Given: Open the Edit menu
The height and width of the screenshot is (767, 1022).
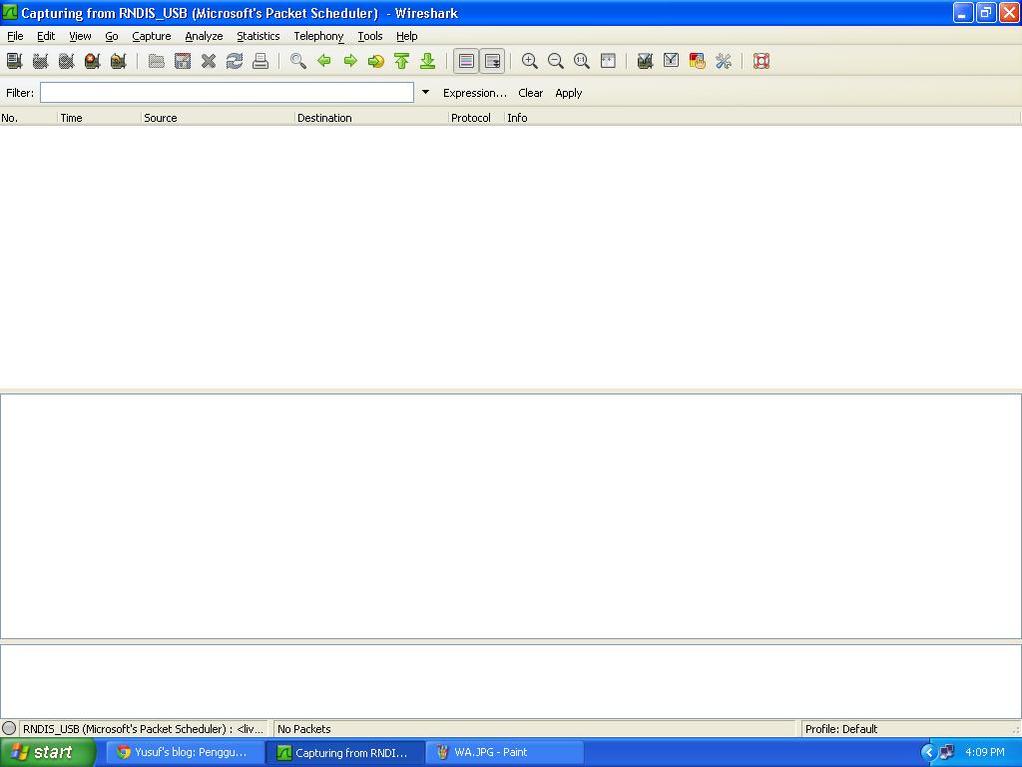Looking at the screenshot, I should pos(46,37).
